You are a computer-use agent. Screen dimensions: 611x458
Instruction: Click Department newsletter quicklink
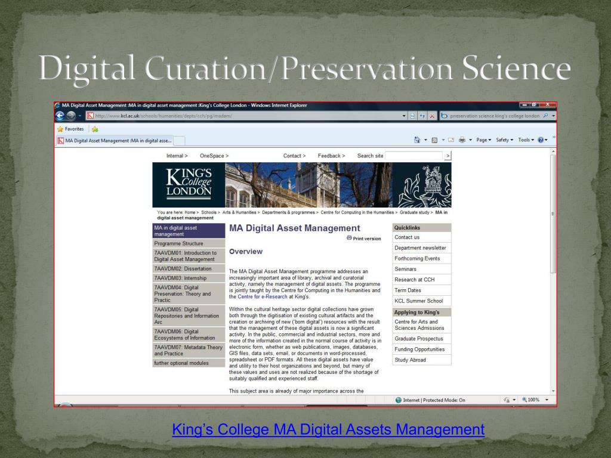coord(422,247)
